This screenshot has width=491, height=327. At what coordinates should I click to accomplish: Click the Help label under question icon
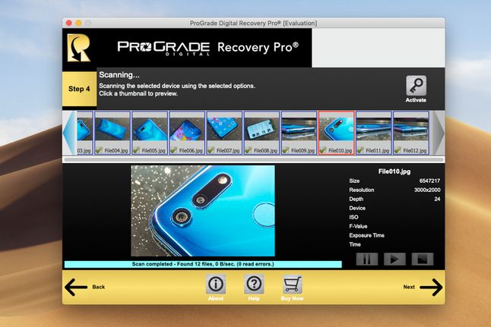click(x=254, y=299)
